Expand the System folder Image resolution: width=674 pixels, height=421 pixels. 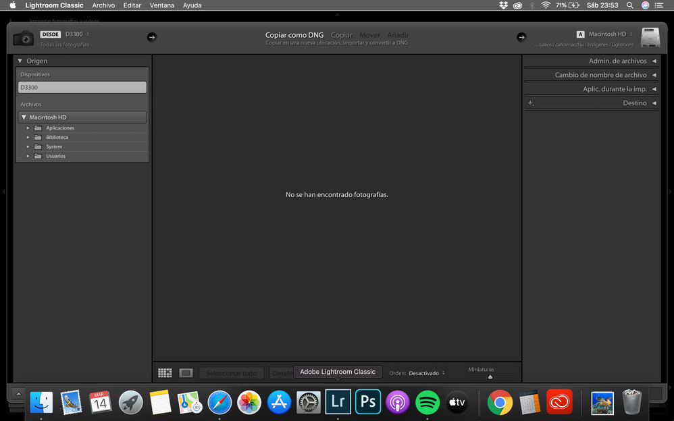tap(28, 147)
